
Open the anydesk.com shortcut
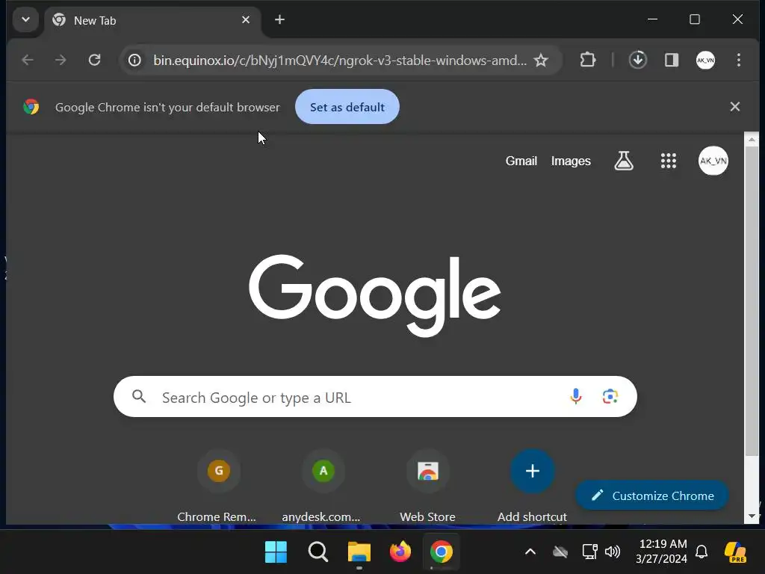point(322,486)
